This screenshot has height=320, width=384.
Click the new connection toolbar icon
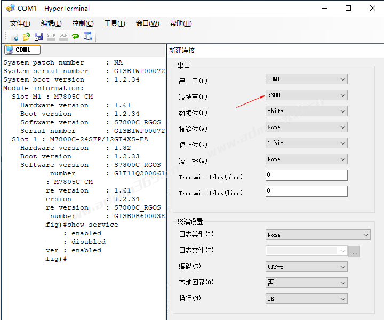pos(15,37)
